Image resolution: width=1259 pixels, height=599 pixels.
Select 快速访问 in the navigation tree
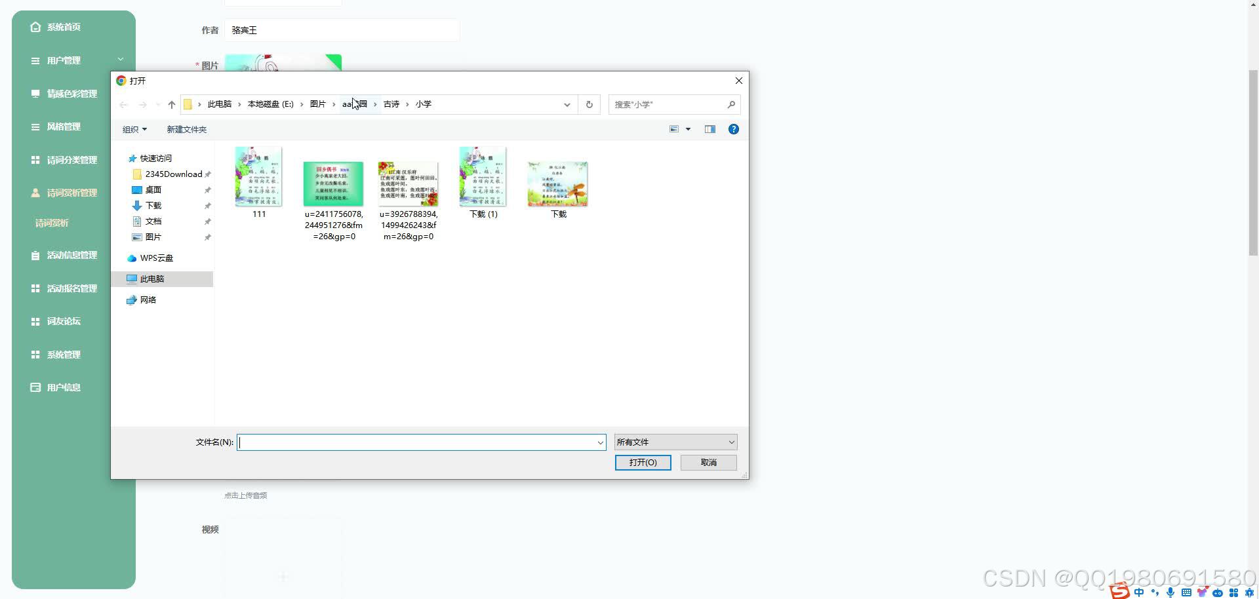[x=150, y=158]
